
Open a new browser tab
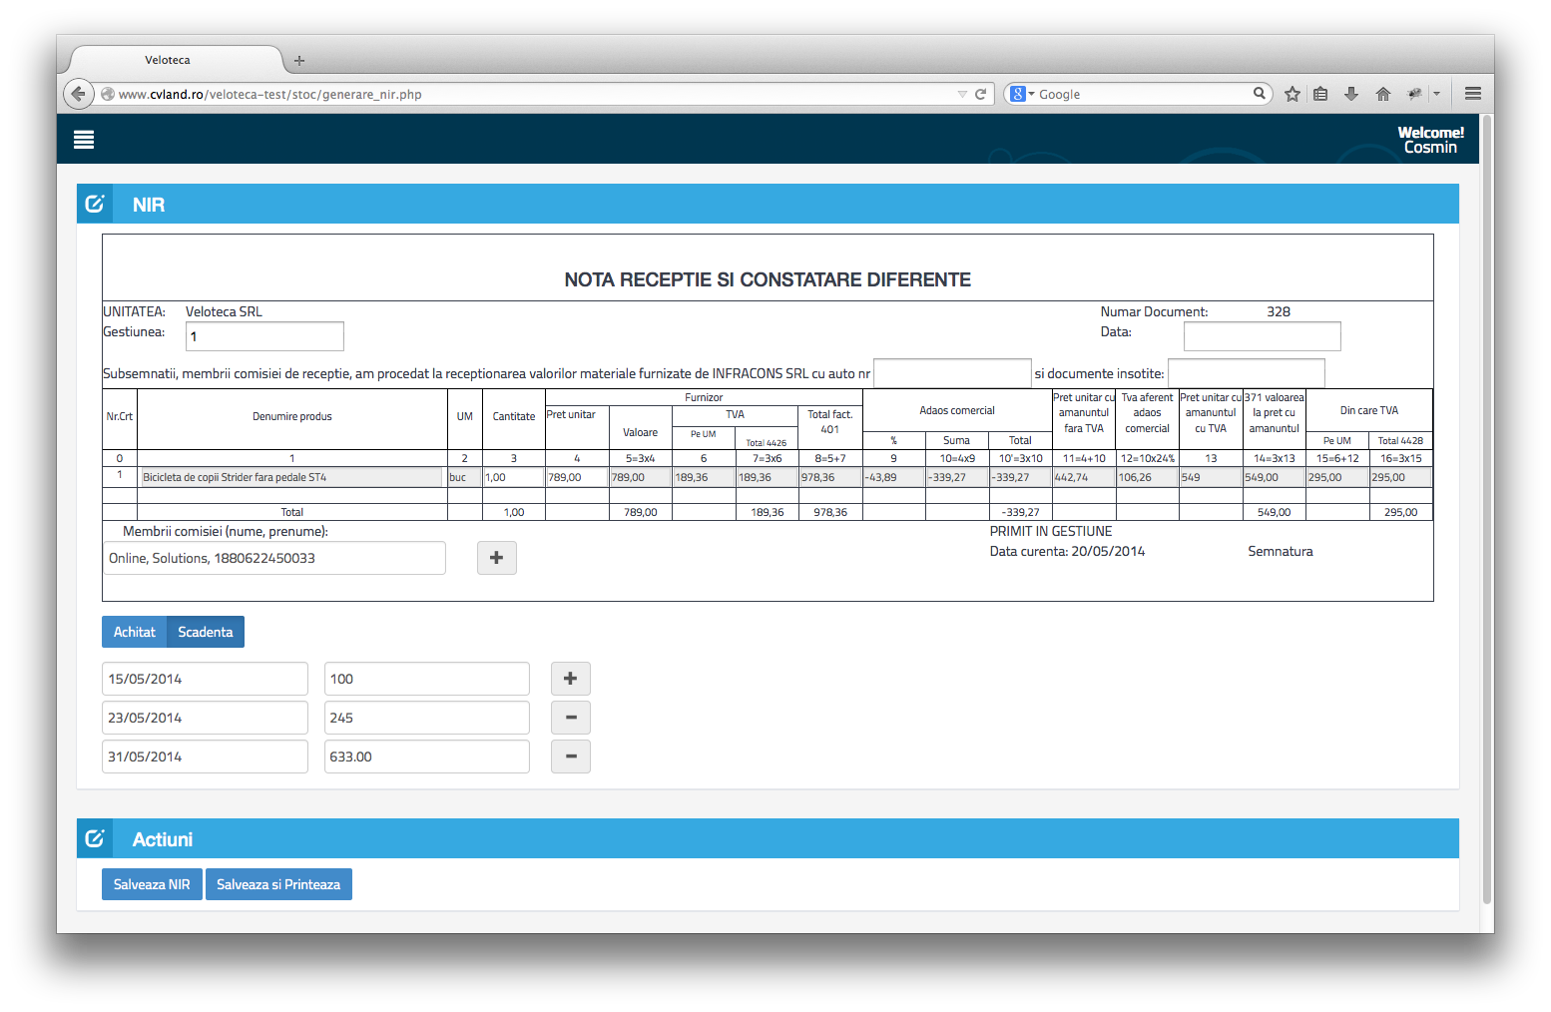pos(299,61)
